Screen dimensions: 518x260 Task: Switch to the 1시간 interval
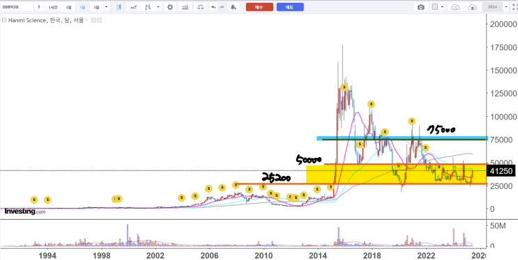coord(52,7)
